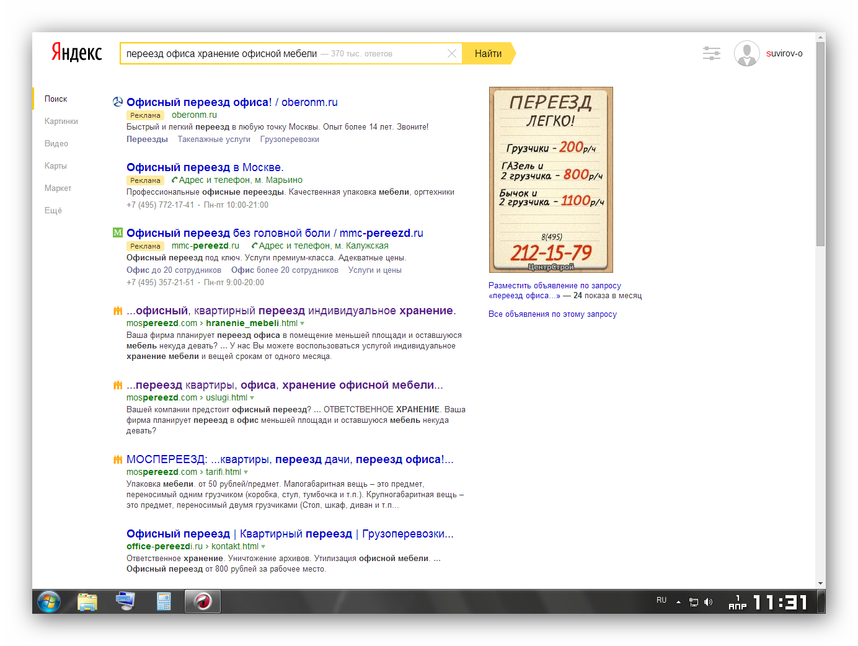
Task: Expand menu arrow next to tarifi.html
Action: [x=246, y=472]
